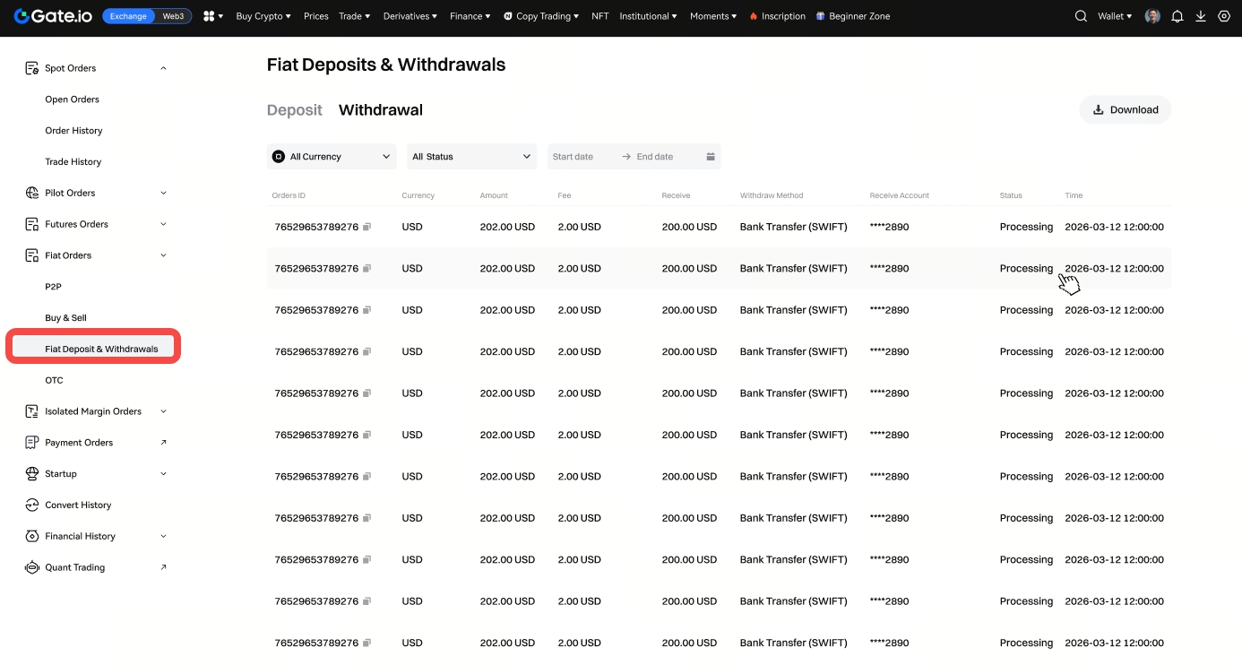The width and height of the screenshot is (1242, 665).
Task: Click the Time column header
Action: 1074,195
